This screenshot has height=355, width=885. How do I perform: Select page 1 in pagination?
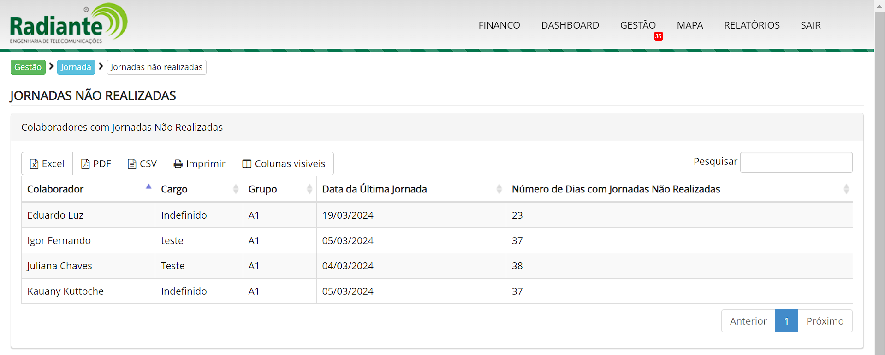786,321
